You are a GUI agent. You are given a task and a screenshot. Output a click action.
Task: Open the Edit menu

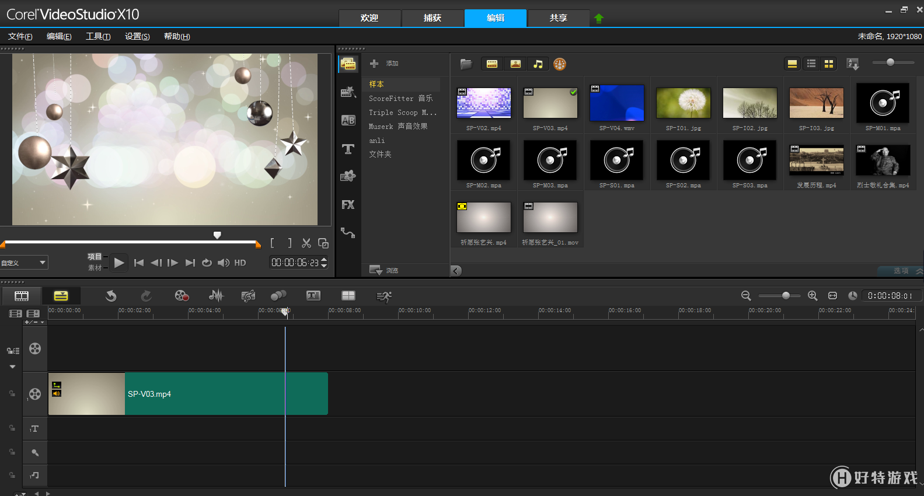(59, 36)
